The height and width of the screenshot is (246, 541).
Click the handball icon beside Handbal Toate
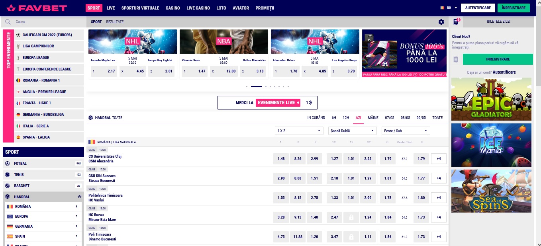tap(90, 118)
